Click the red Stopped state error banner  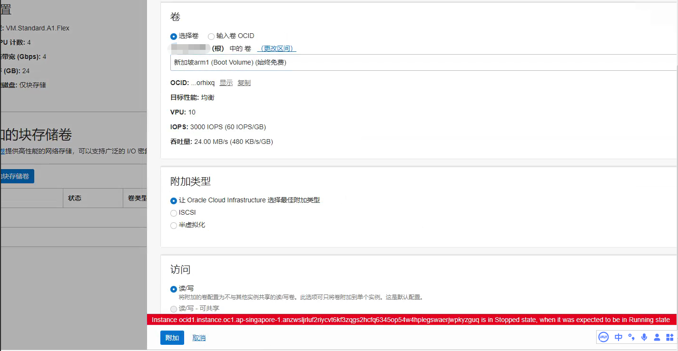412,320
